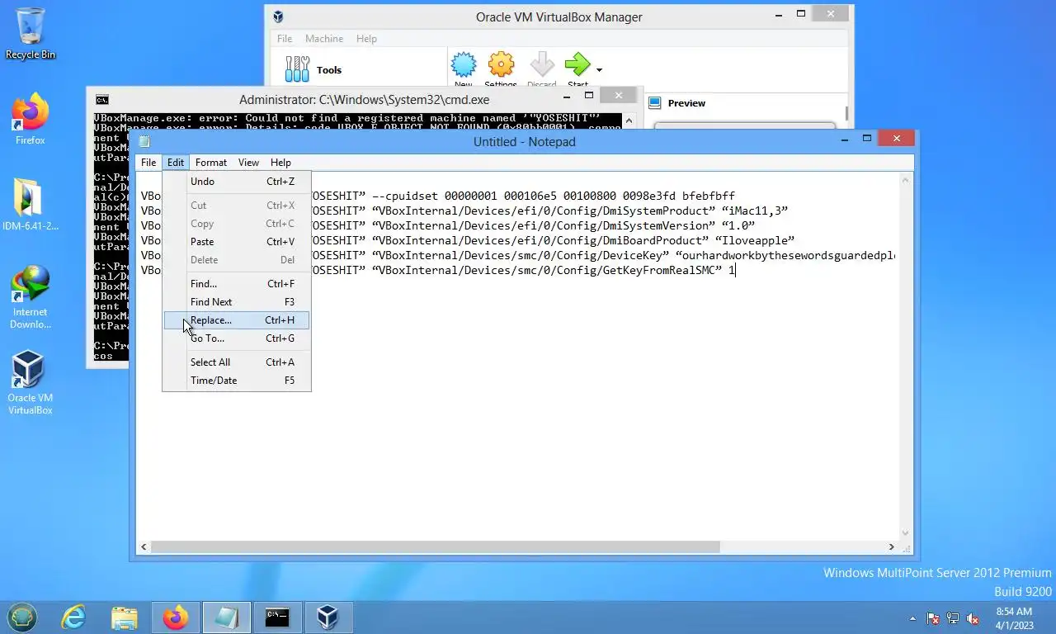Open the Start button dropdown arrow in VirtualBox
1056x634 pixels.
point(599,69)
